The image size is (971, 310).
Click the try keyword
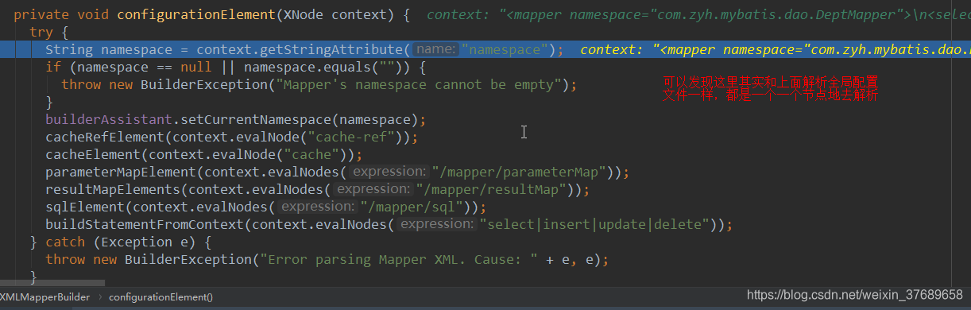point(41,32)
